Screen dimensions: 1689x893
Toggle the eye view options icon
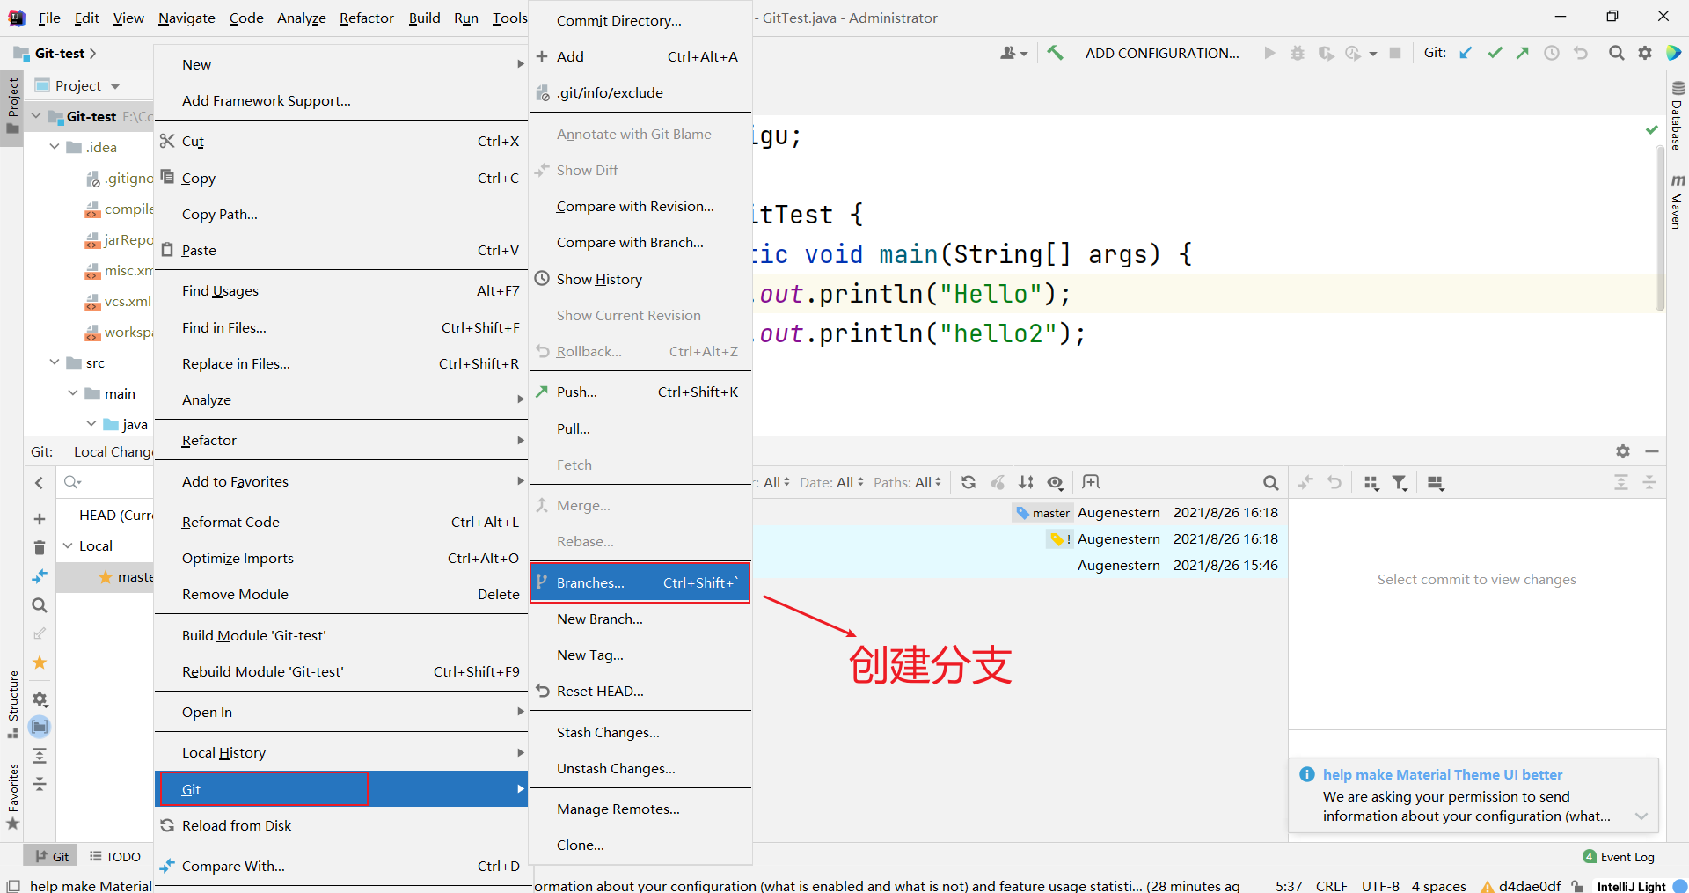tap(1056, 482)
